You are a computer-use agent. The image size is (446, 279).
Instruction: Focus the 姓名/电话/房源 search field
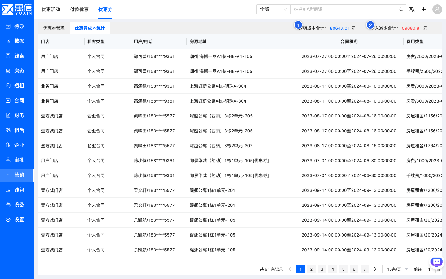[x=344, y=9]
